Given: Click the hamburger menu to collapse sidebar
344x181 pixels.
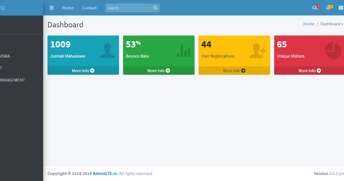Looking at the screenshot, I should (52, 8).
